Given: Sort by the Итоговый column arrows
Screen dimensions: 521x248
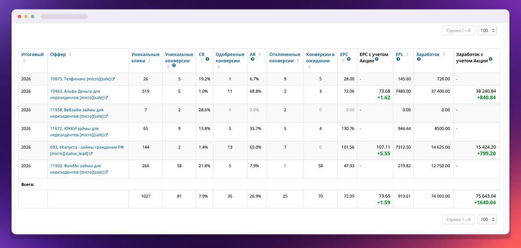Looking at the screenshot, I should 24,61.
